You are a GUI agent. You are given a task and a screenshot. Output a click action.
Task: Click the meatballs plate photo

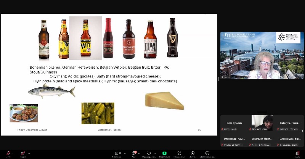click(x=24, y=113)
